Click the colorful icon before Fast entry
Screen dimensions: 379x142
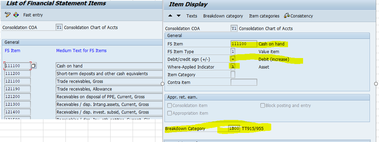[x=16, y=15]
